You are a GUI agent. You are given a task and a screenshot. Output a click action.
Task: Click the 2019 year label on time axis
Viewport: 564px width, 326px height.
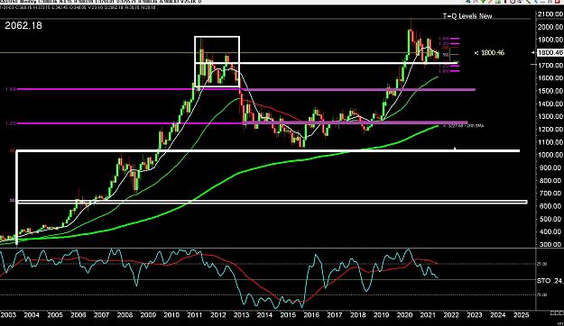(x=382, y=315)
